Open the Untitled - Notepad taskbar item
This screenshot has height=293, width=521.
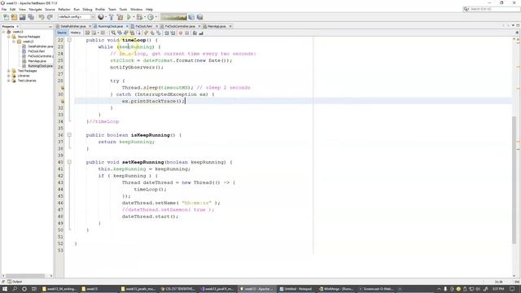[296, 289]
